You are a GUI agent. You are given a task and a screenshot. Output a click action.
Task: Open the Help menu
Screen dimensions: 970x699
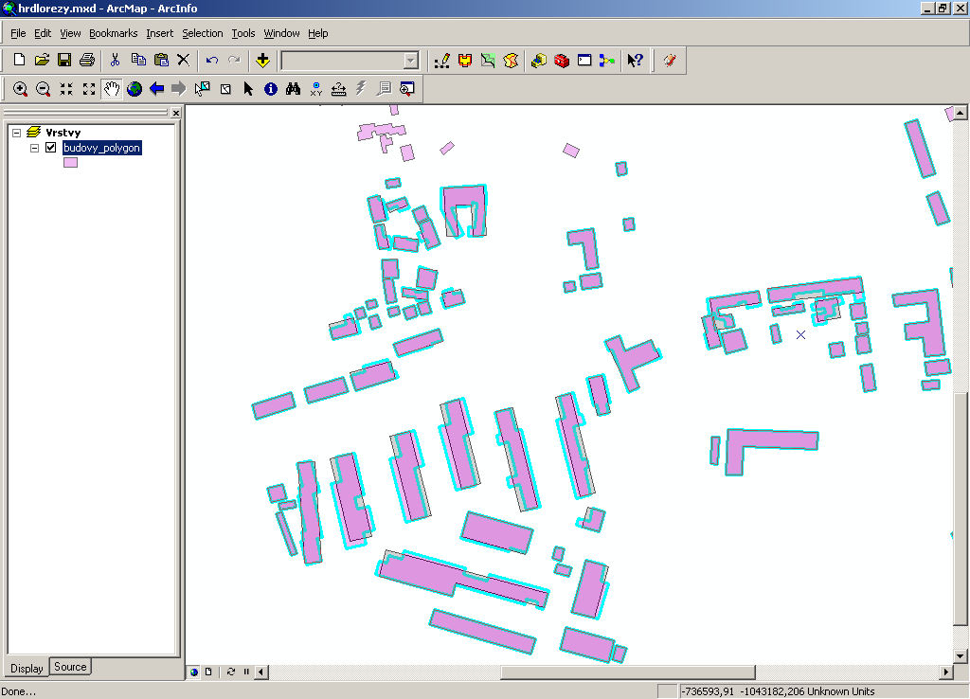click(318, 33)
